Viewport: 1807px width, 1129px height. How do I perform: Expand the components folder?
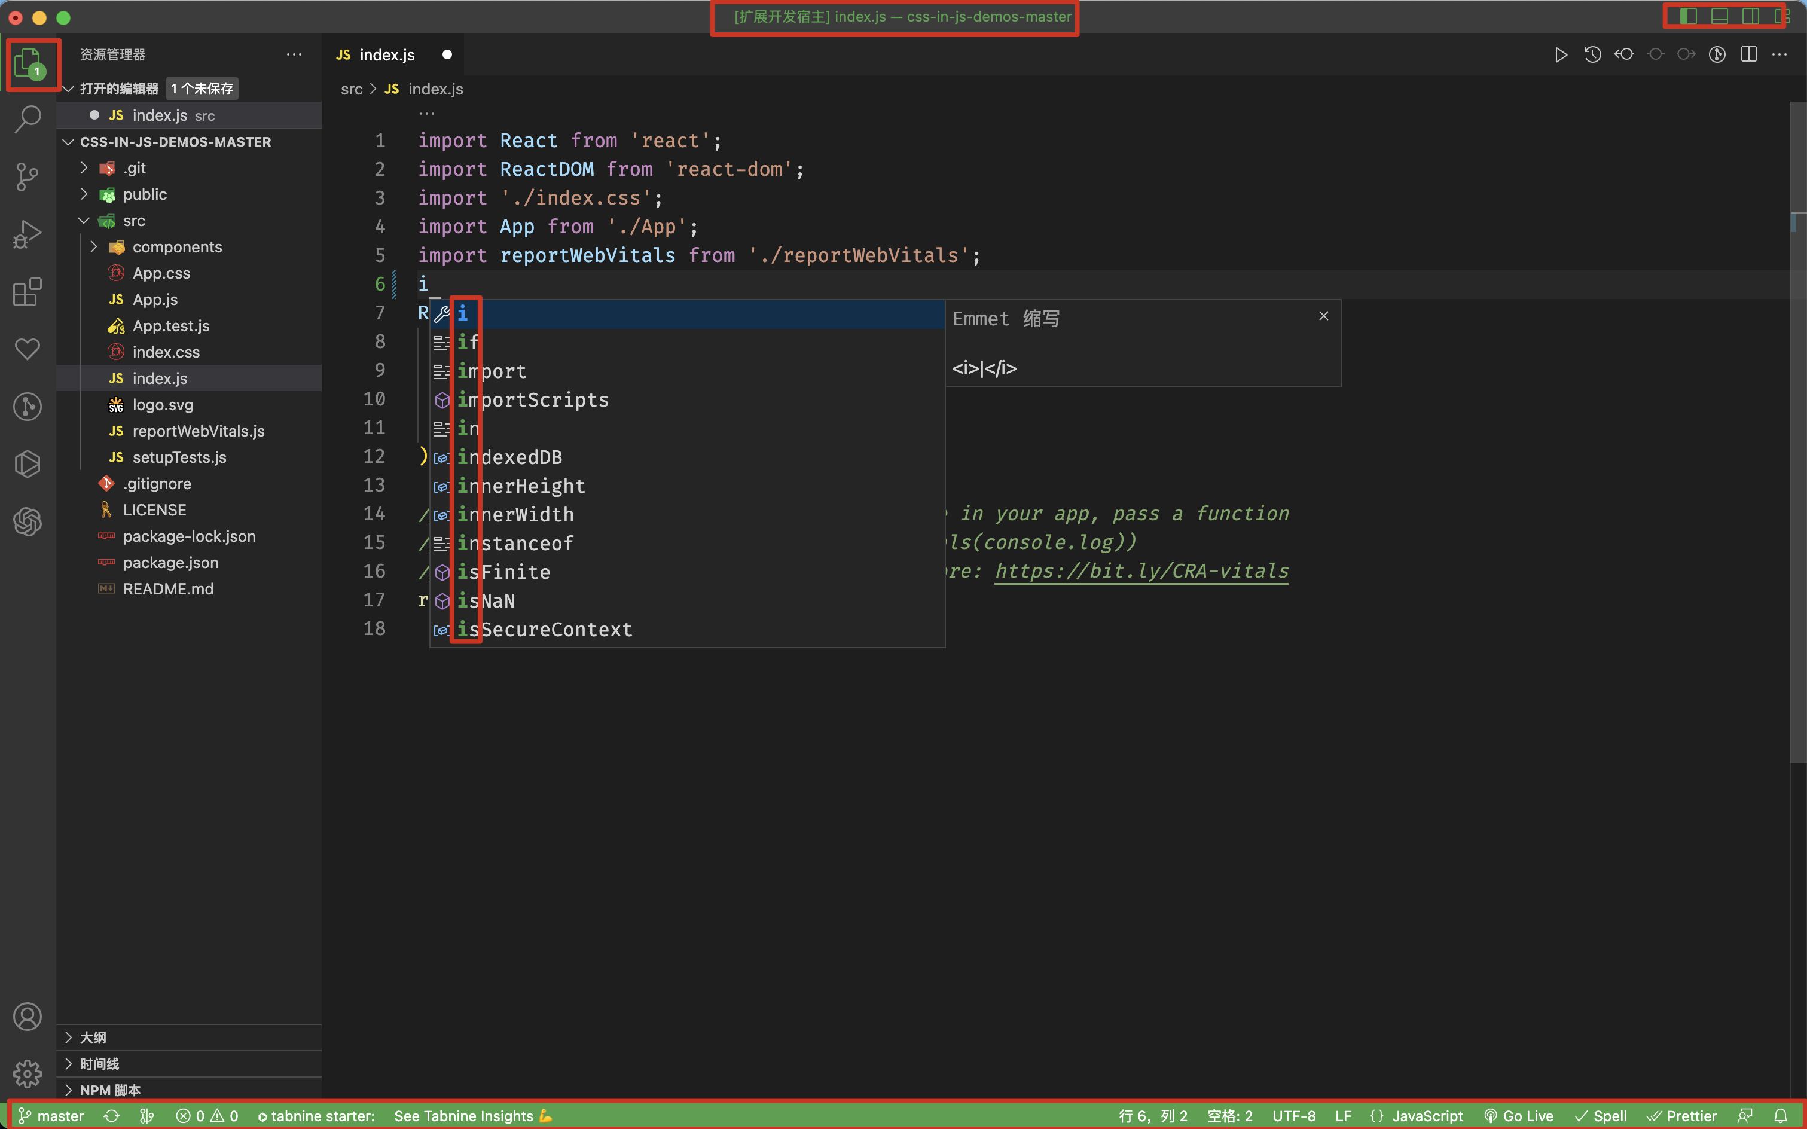pyautogui.click(x=177, y=247)
